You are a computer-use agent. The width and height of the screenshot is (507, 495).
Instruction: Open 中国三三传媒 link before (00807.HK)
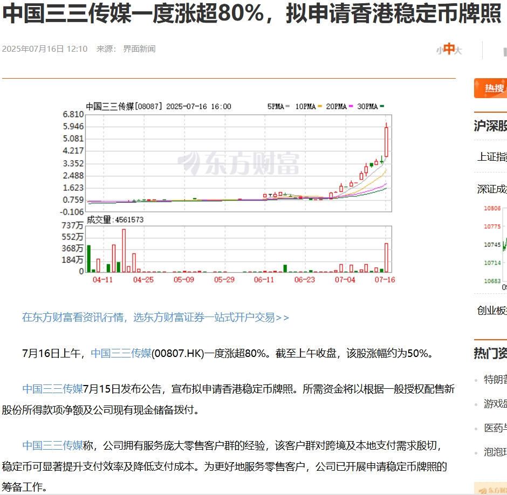121,353
